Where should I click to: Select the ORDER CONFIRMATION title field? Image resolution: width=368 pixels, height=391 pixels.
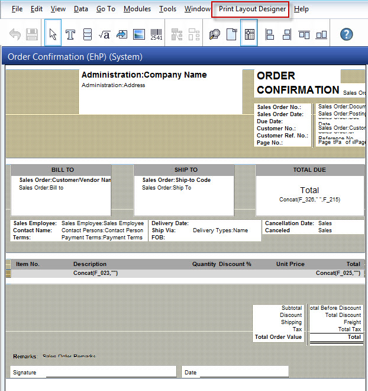pos(298,82)
